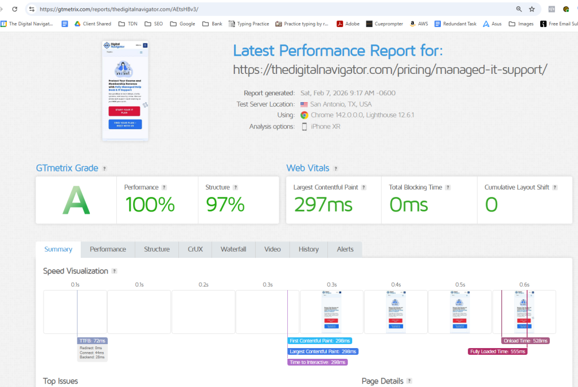The image size is (578, 387).
Task: Click the 0.6s filmstrip frame
Action: [524, 312]
